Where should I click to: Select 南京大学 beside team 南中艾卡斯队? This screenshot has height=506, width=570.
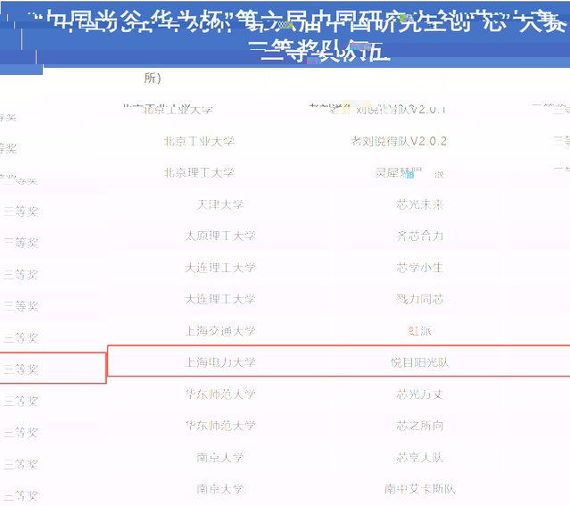(220, 488)
